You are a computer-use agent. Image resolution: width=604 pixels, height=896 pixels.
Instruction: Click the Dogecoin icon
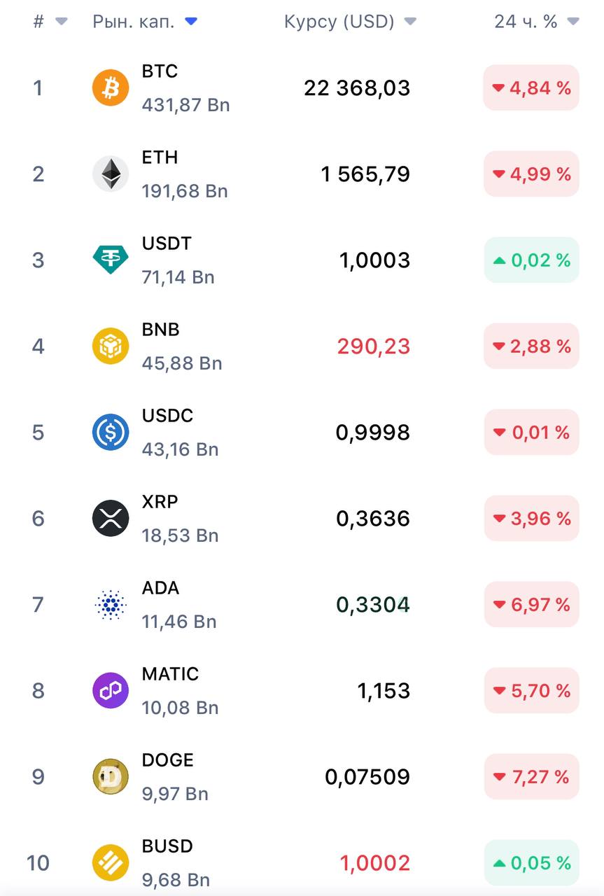111,777
